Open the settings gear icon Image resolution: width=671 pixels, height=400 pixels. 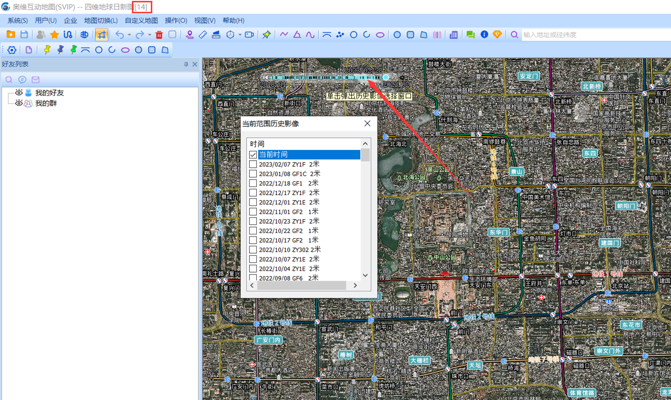[x=12, y=50]
